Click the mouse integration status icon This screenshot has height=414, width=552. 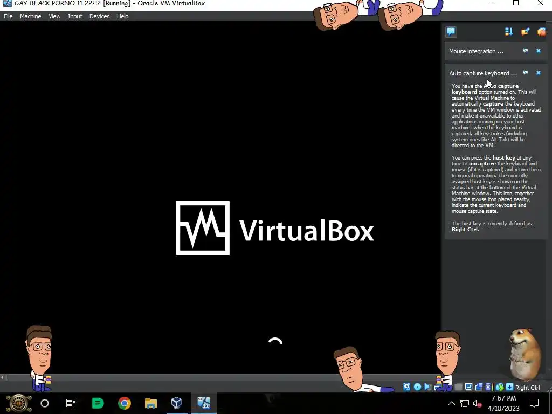500,387
